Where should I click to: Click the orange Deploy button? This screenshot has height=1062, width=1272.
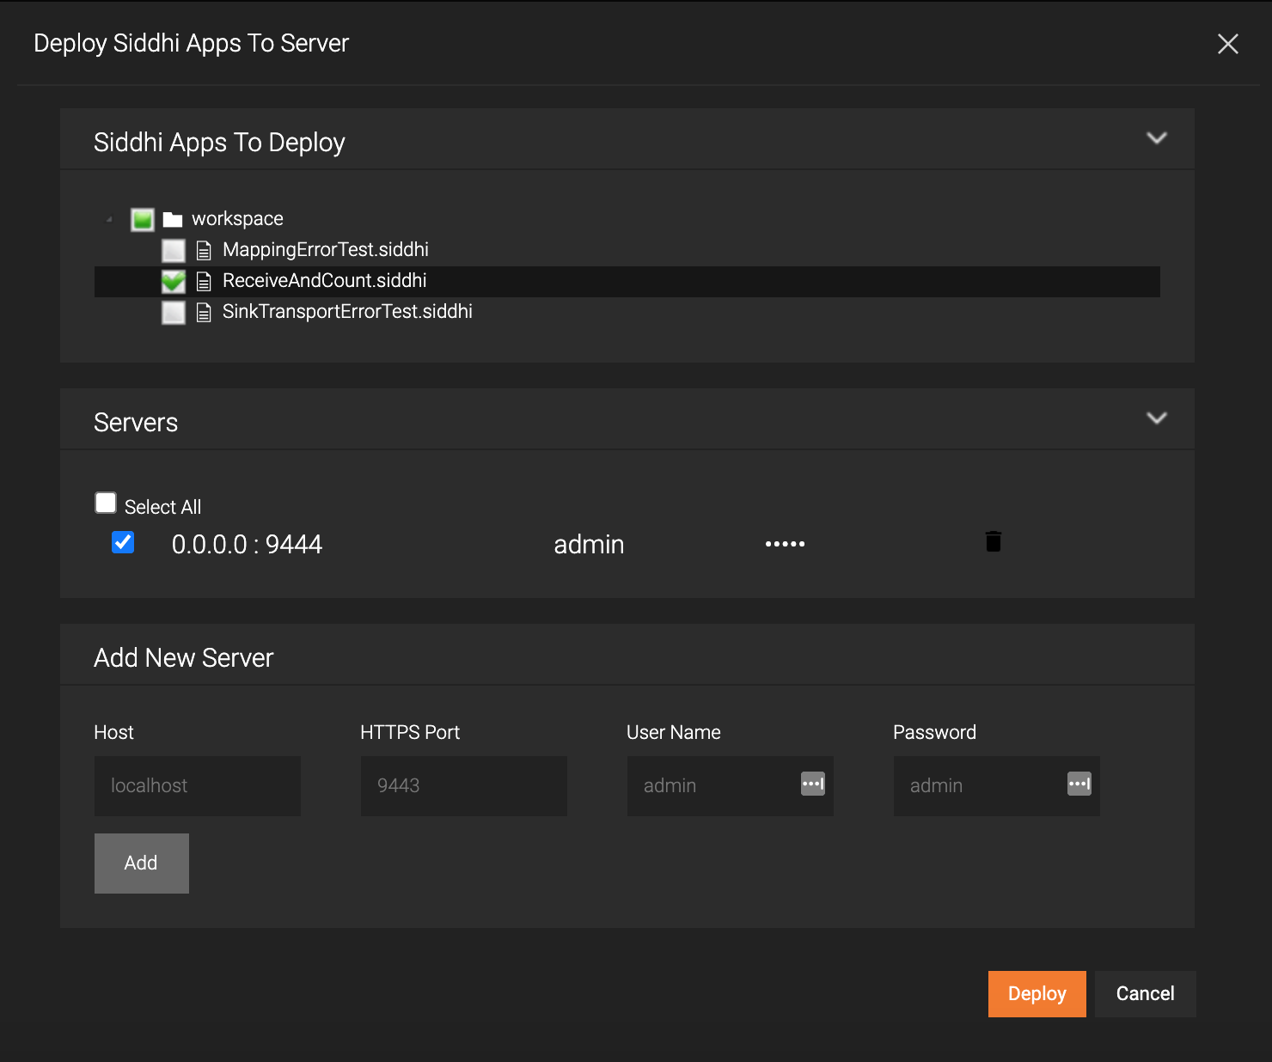1037,994
